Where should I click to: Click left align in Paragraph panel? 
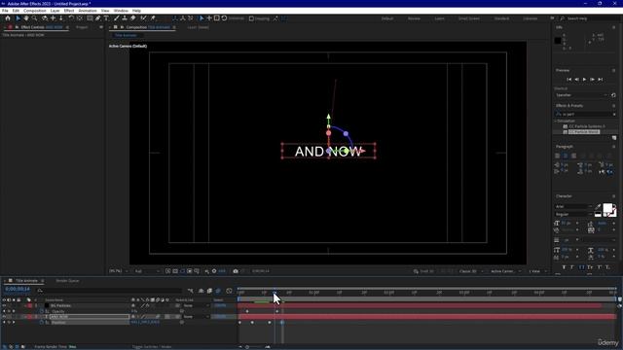click(x=557, y=156)
